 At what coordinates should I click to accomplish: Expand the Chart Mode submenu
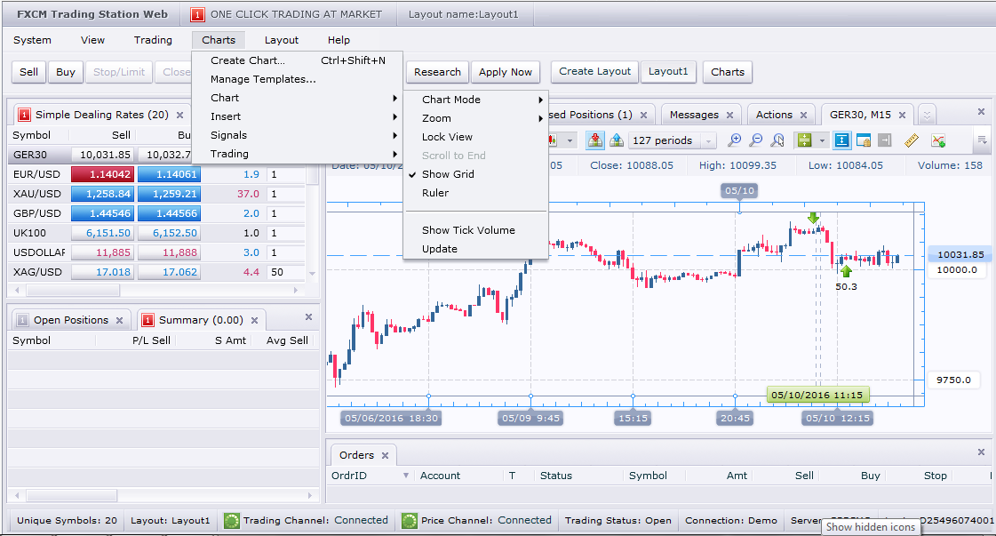coord(475,100)
